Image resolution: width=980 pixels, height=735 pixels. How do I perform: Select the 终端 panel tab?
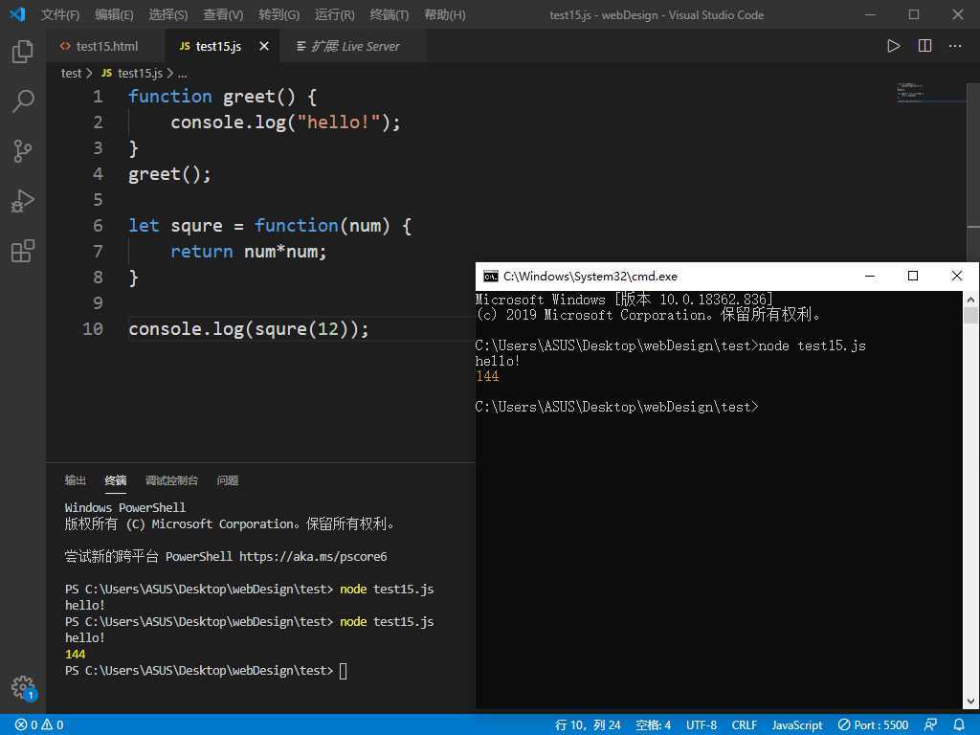click(x=116, y=480)
